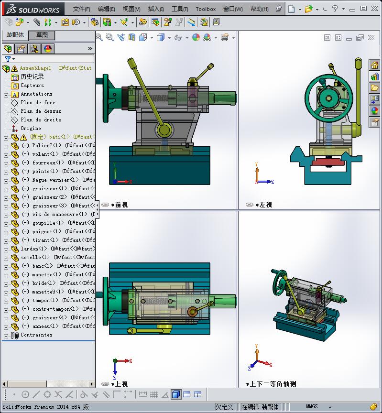Image resolution: width=382 pixels, height=413 pixels.
Task: Expand the hidden manager tabs chevron
Action: point(90,48)
